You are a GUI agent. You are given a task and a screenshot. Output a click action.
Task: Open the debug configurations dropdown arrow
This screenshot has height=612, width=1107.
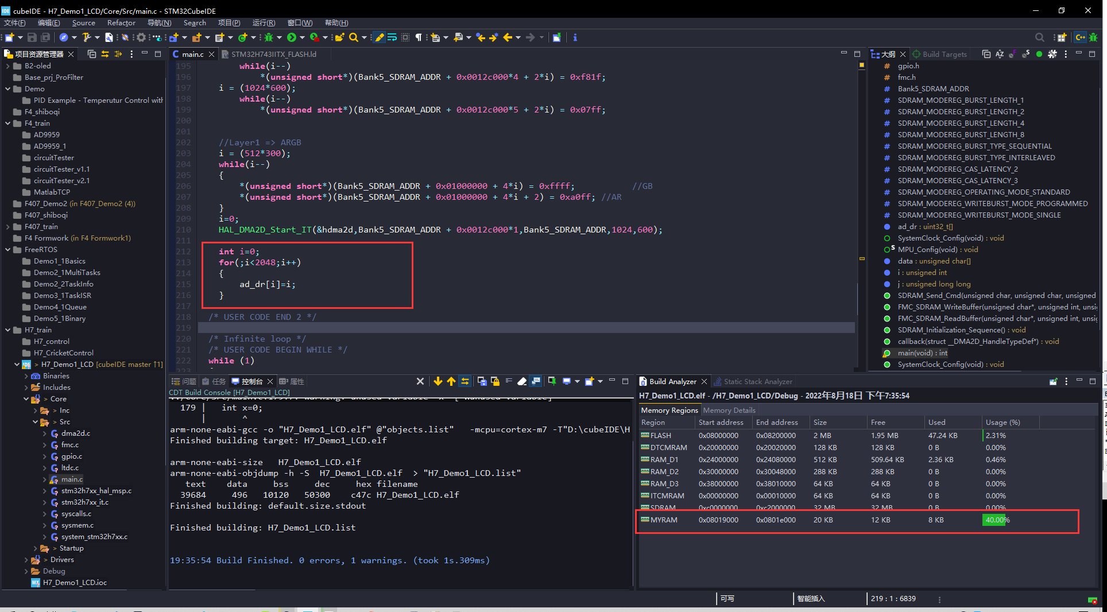click(280, 37)
